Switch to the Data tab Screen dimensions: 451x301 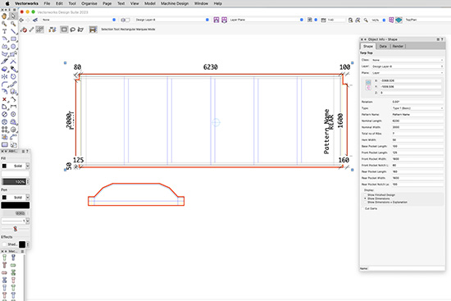point(383,46)
